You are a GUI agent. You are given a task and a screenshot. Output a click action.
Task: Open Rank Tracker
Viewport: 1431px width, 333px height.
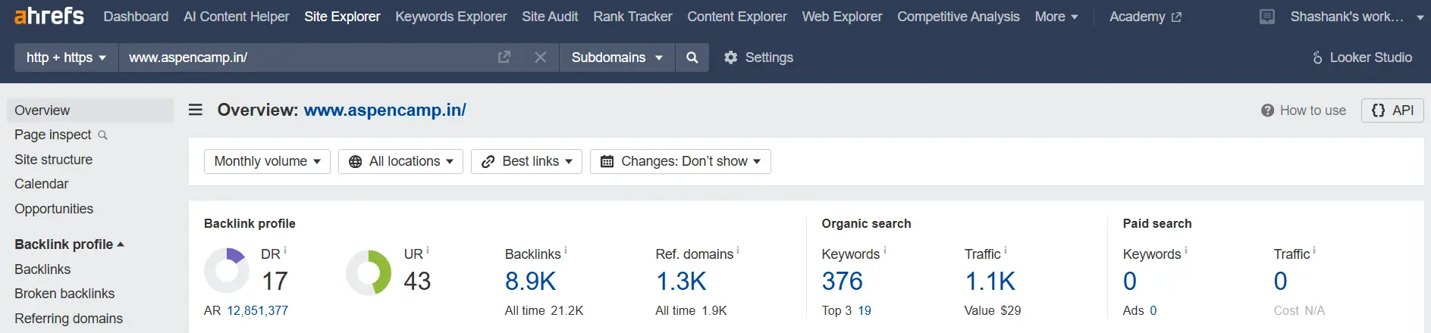(x=632, y=17)
